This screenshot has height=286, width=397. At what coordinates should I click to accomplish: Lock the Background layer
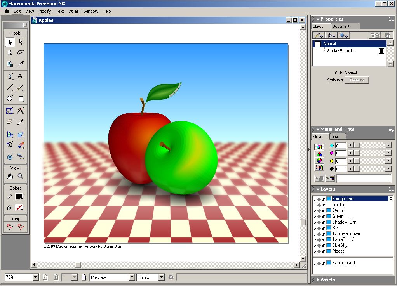[x=322, y=263]
